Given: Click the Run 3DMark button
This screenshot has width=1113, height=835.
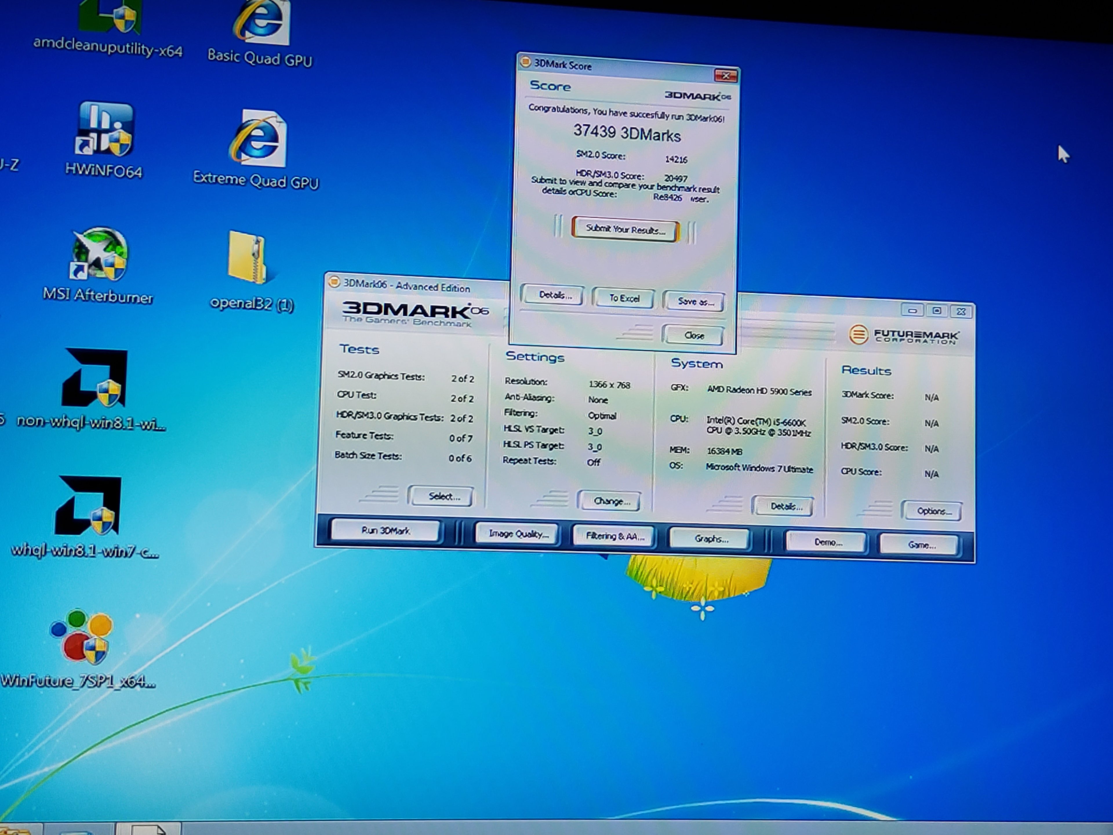Looking at the screenshot, I should click(x=385, y=531).
